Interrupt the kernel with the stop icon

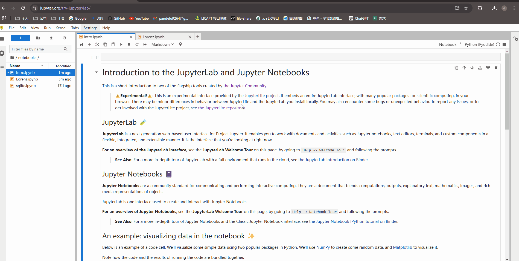click(129, 44)
